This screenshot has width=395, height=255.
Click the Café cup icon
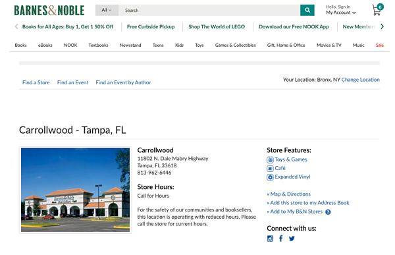point(270,168)
